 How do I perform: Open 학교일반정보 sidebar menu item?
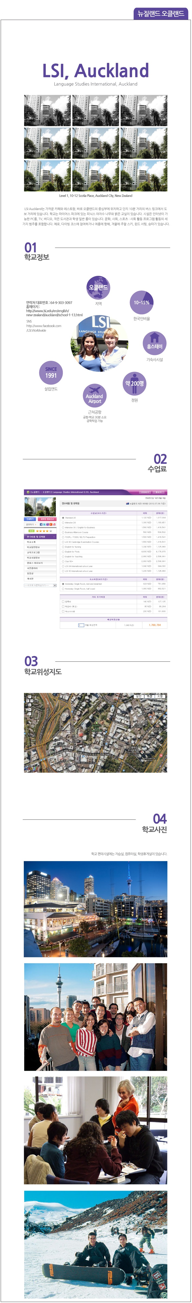point(40,547)
